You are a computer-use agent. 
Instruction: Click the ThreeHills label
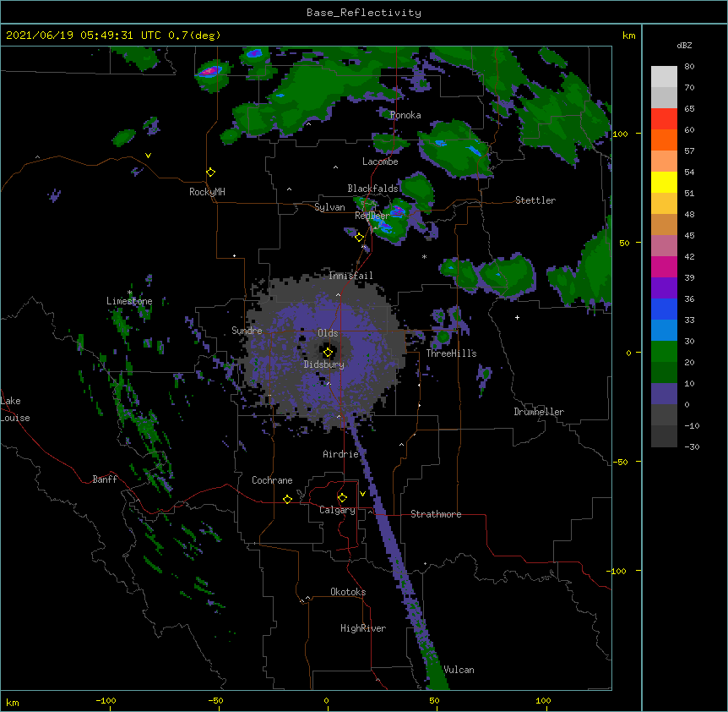pyautogui.click(x=451, y=353)
